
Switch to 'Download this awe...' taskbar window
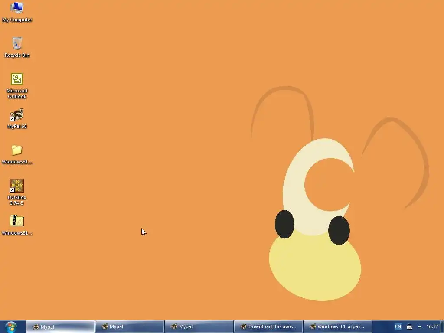[268, 326]
